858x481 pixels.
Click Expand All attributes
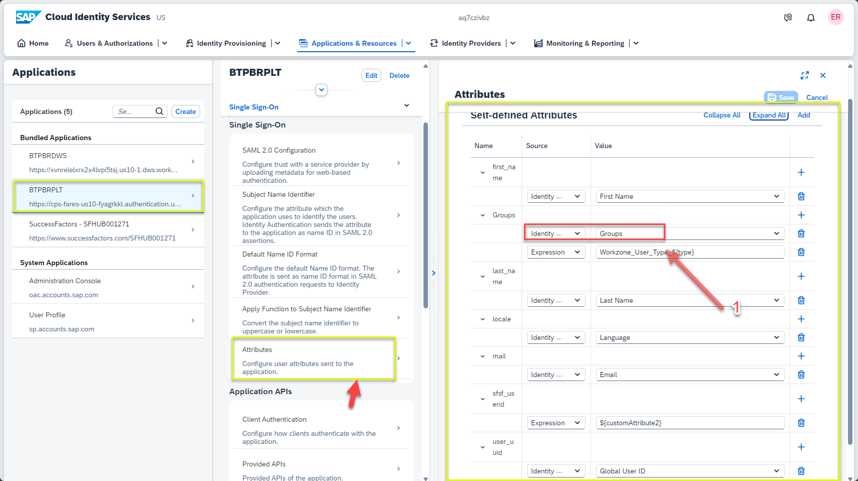click(x=769, y=115)
